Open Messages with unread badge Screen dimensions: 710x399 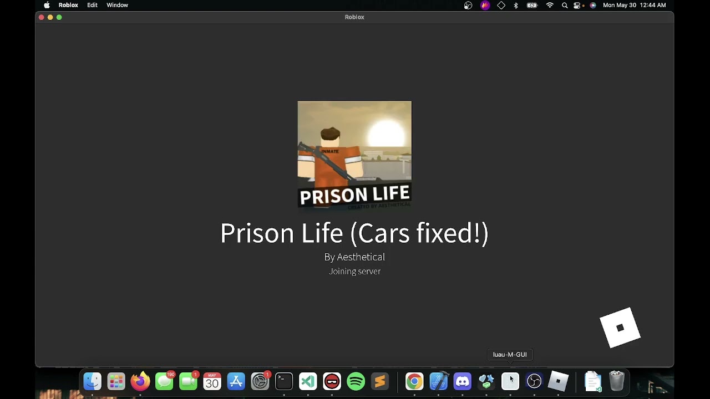164,381
